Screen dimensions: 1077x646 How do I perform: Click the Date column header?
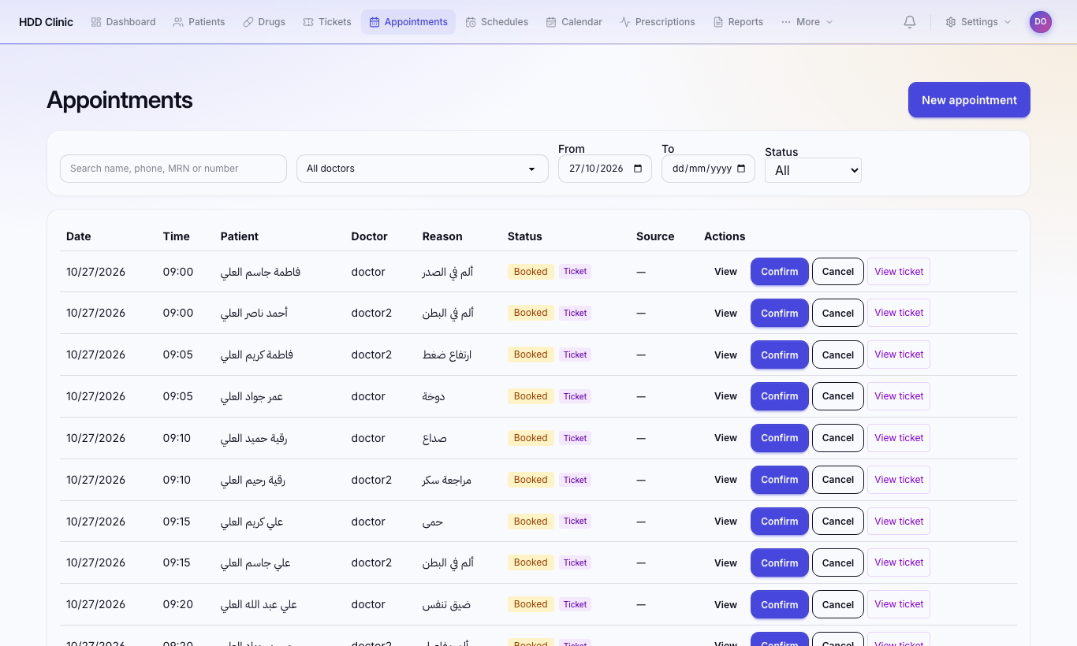coord(79,236)
